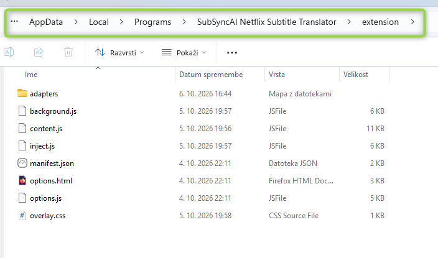Select background.js file name

(53, 111)
